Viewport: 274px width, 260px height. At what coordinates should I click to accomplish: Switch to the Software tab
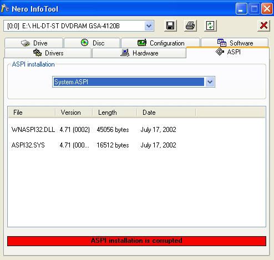pyautogui.click(x=235, y=43)
